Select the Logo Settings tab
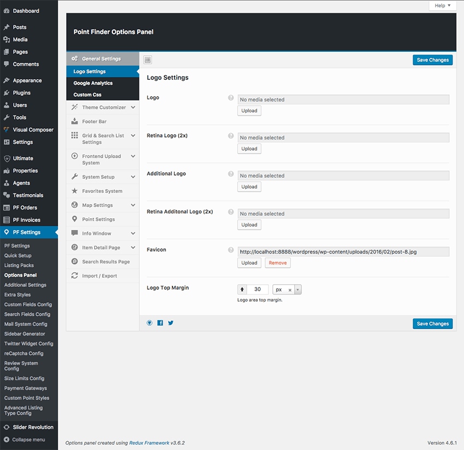 pyautogui.click(x=103, y=71)
